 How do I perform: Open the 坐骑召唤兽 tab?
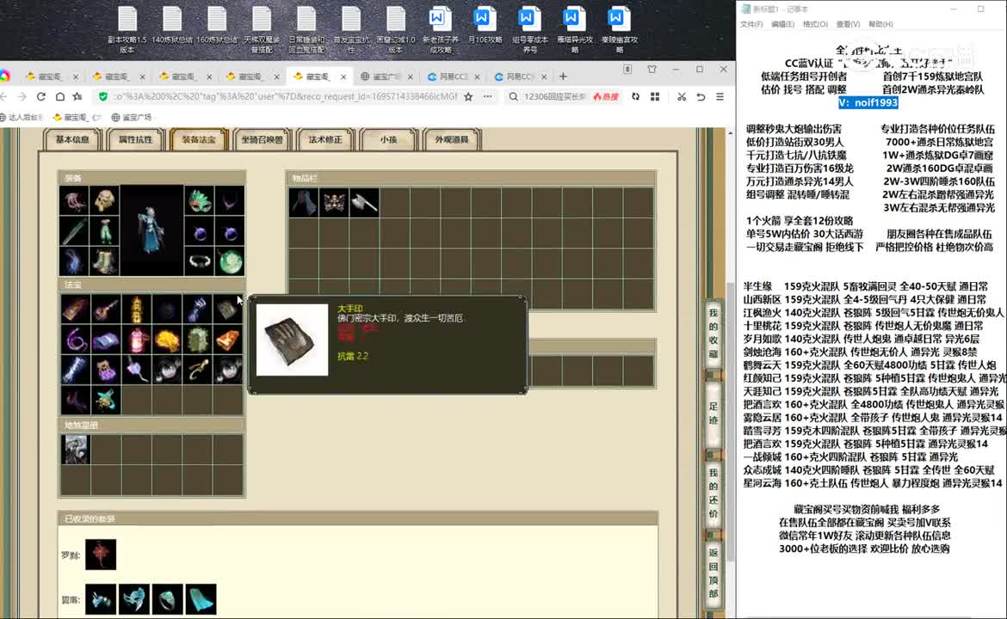point(262,139)
